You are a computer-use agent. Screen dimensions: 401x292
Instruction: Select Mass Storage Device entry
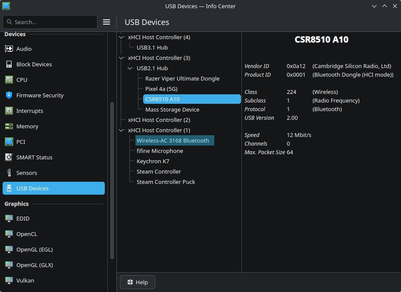tap(172, 109)
